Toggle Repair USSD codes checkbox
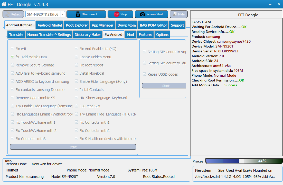This screenshot has width=283, height=185. (144, 74)
